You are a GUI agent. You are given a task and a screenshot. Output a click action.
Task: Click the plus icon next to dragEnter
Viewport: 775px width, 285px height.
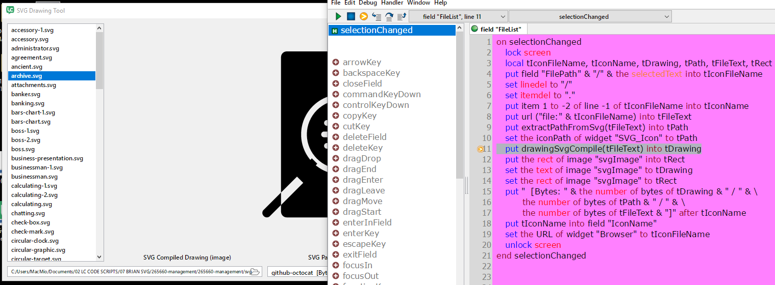[x=336, y=180]
